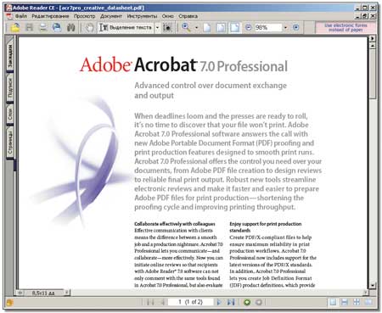Restore the inner document window
Image resolution: width=382 pixels, height=313 pixels.
(365, 16)
